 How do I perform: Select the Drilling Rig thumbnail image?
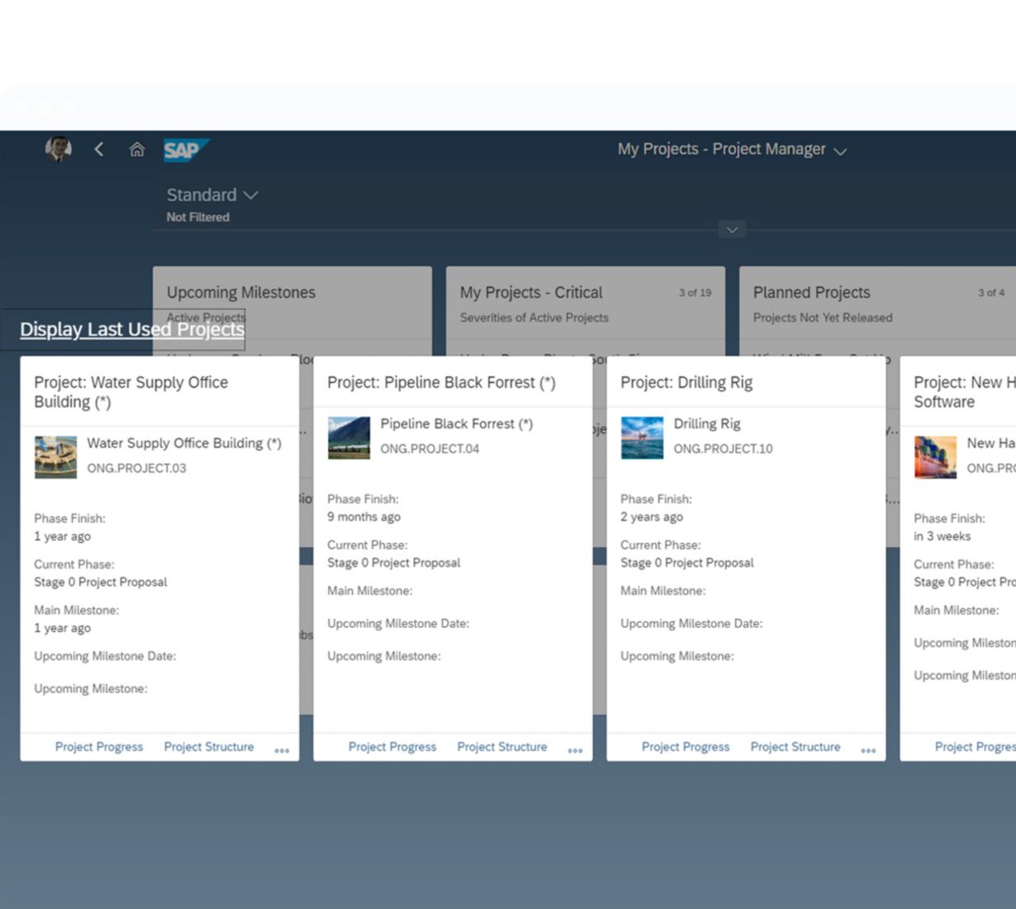click(x=642, y=437)
